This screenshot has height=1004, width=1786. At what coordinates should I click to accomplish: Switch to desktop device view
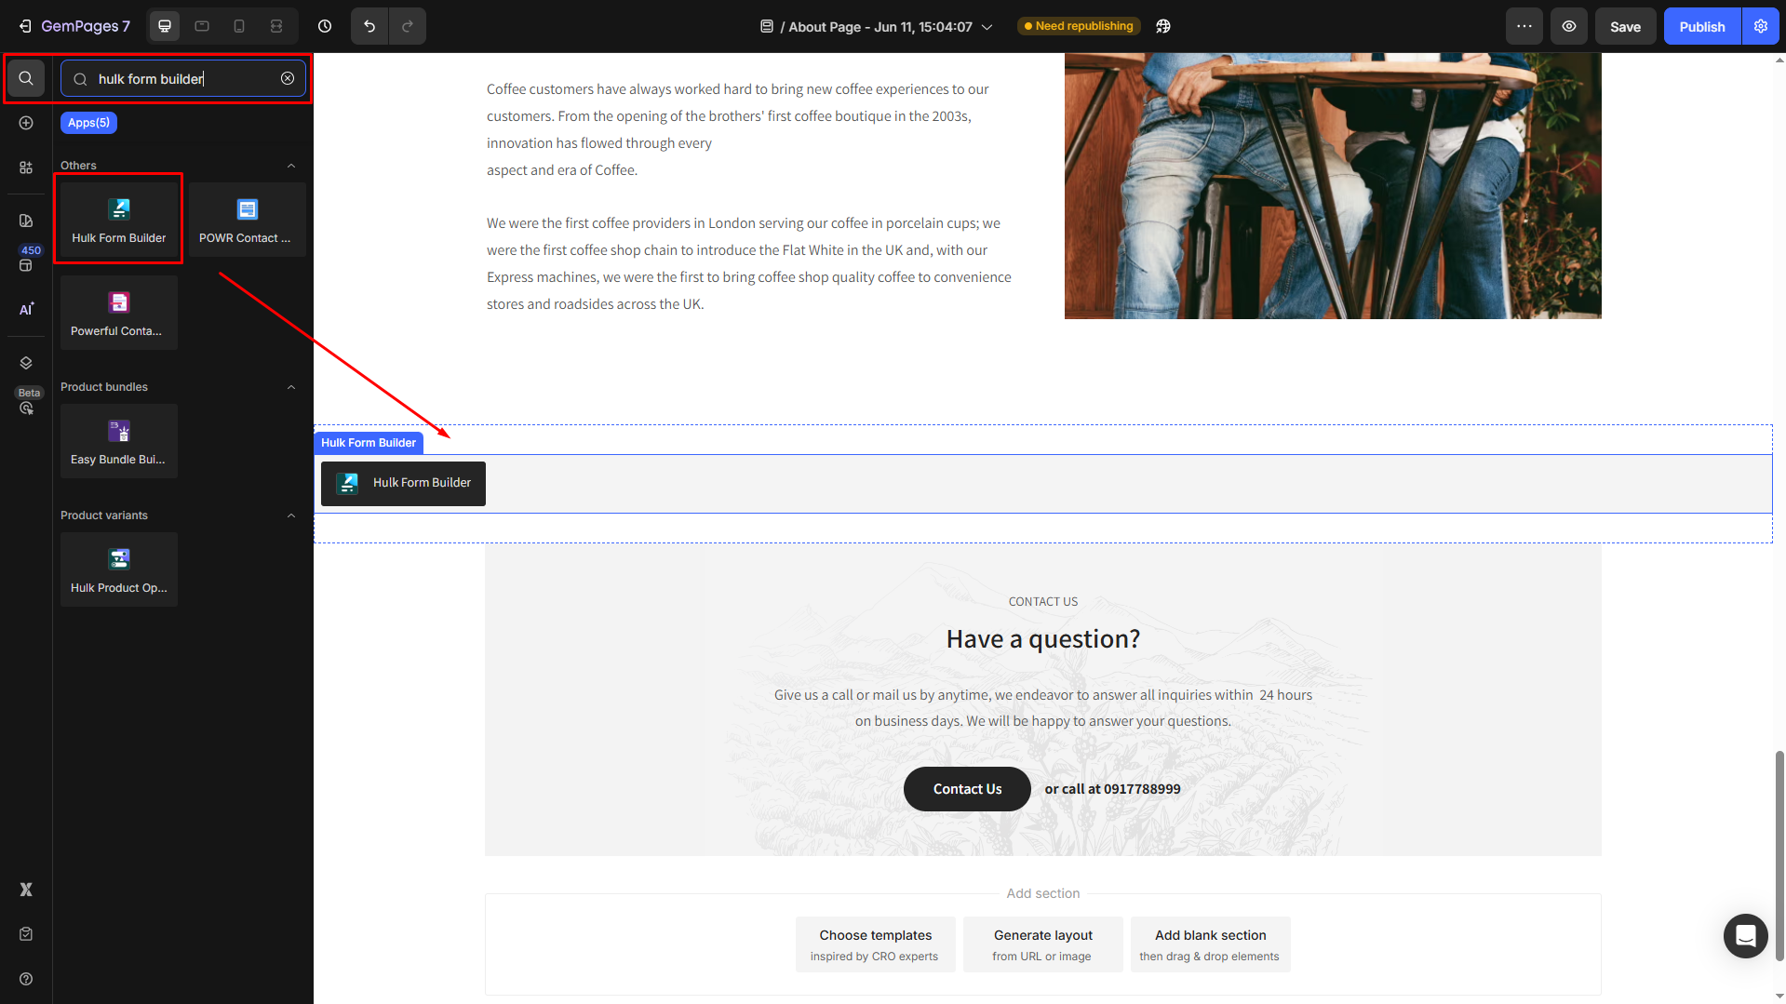point(165,26)
